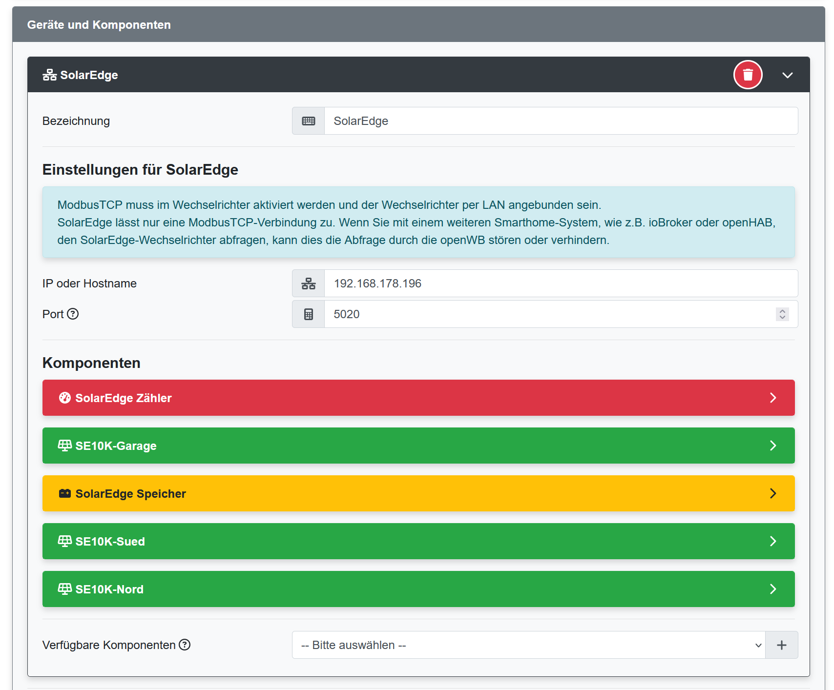Click the 'IP oder Hostname' label
Viewport: 834px width, 690px height.
89,284
